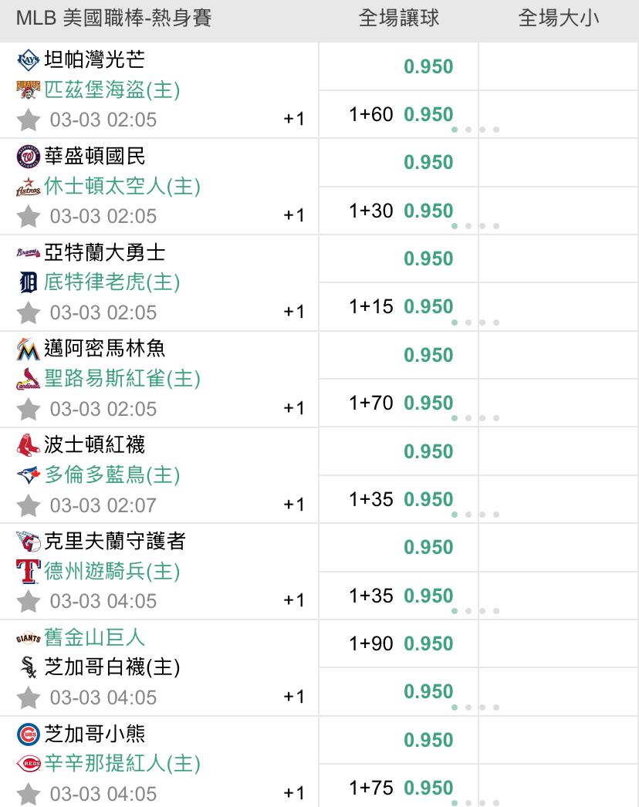Click the Pittsburgh Pirates team logo

click(x=28, y=90)
